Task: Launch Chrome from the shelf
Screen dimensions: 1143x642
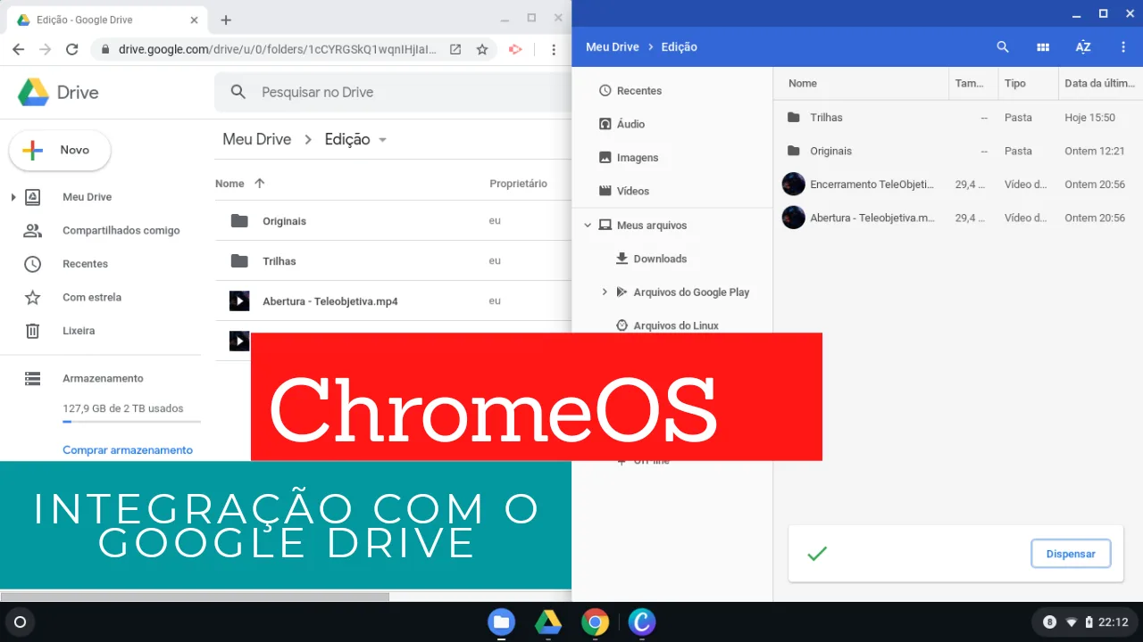Action: click(595, 621)
